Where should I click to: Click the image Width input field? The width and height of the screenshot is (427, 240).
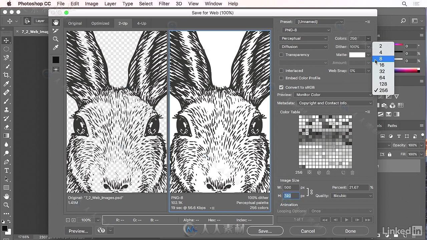click(x=291, y=187)
